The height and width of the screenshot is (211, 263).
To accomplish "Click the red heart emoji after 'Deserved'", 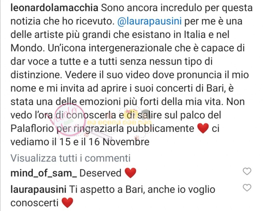I will 130,173.
